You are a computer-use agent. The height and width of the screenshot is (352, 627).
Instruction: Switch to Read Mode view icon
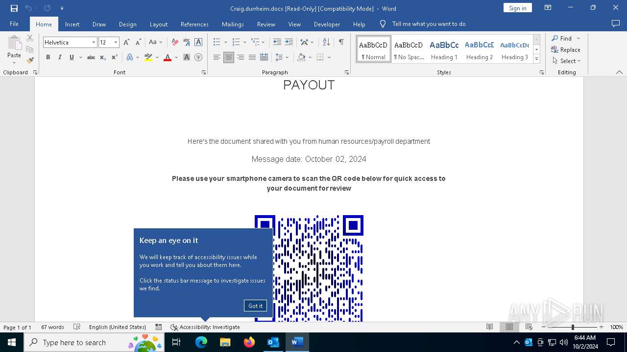489,327
